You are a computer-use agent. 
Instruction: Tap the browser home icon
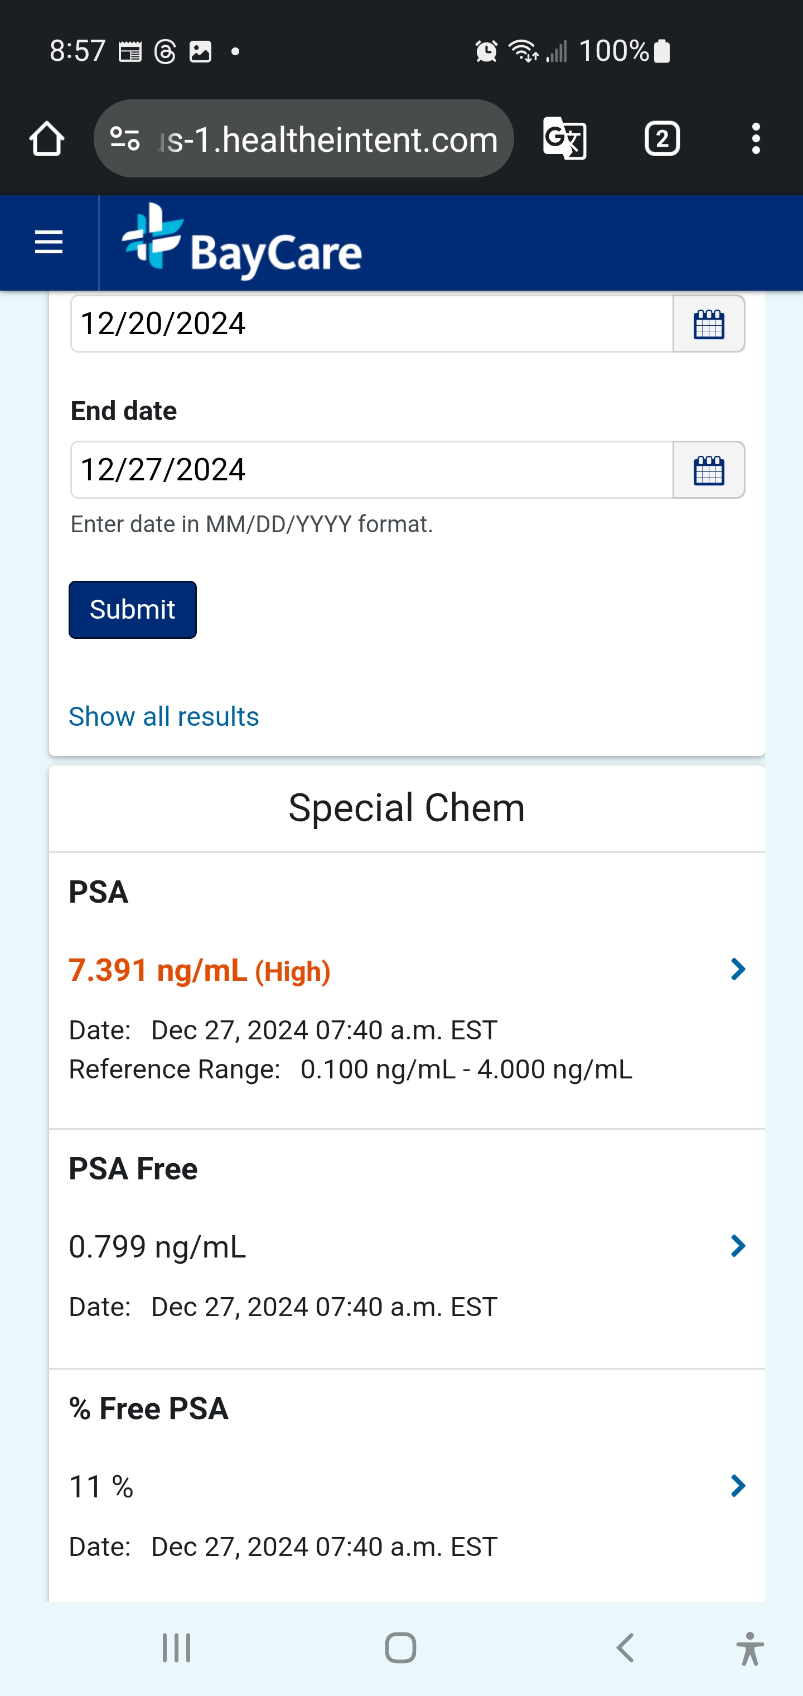coord(47,139)
